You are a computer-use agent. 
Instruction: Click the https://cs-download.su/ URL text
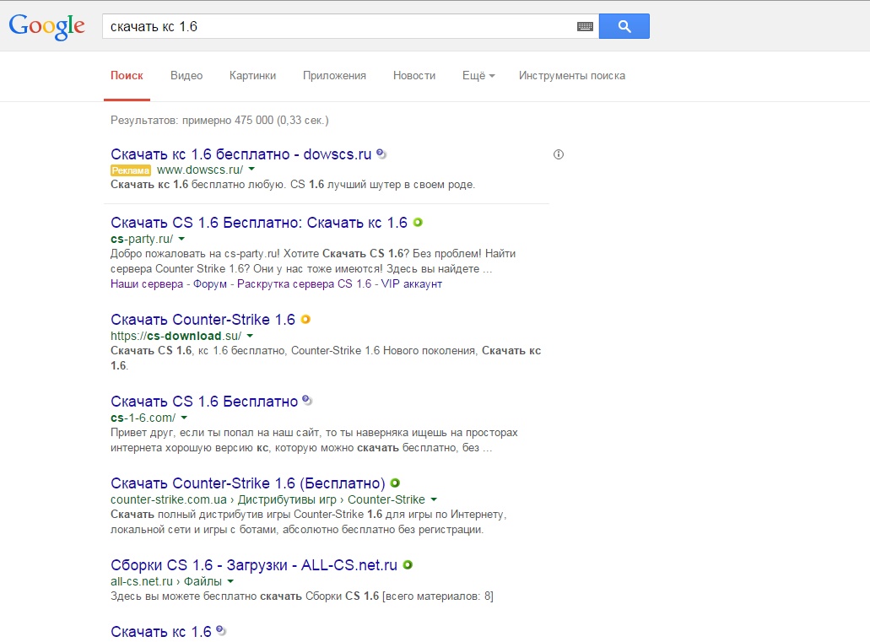(176, 336)
